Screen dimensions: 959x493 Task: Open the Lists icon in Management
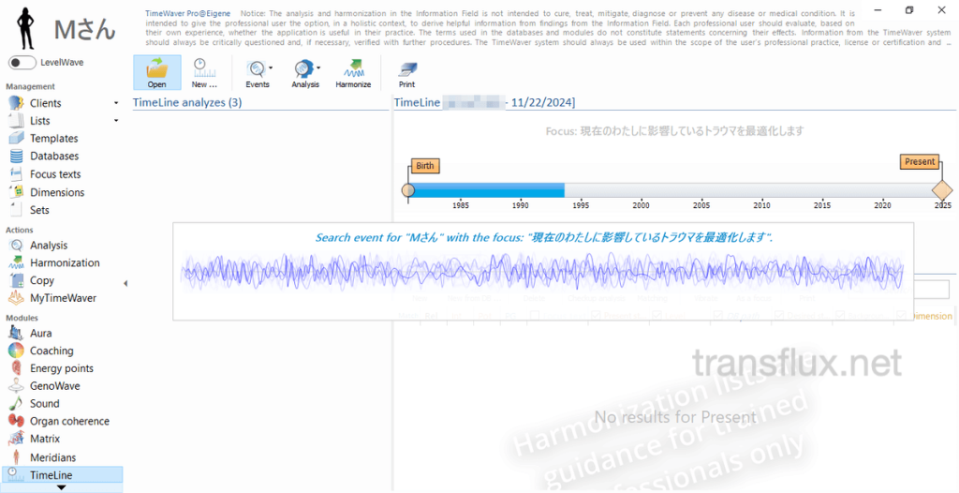[x=17, y=121]
